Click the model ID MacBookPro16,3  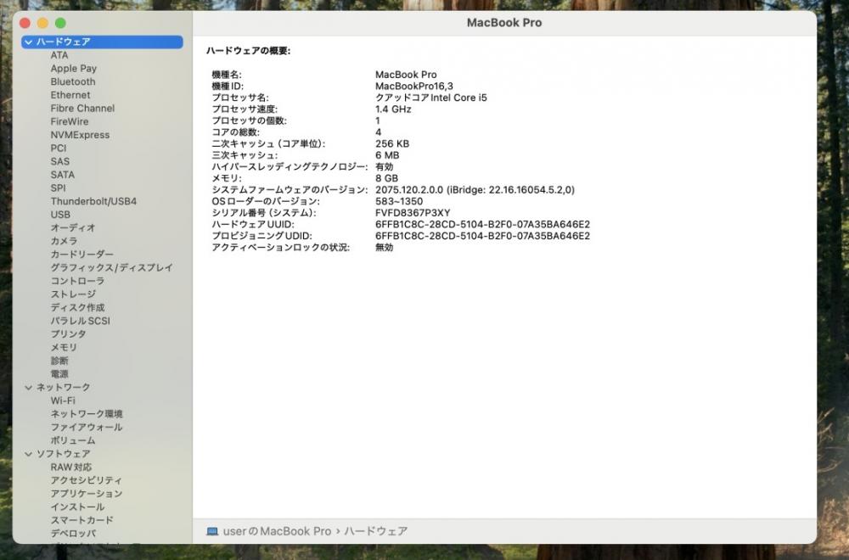[x=414, y=86]
